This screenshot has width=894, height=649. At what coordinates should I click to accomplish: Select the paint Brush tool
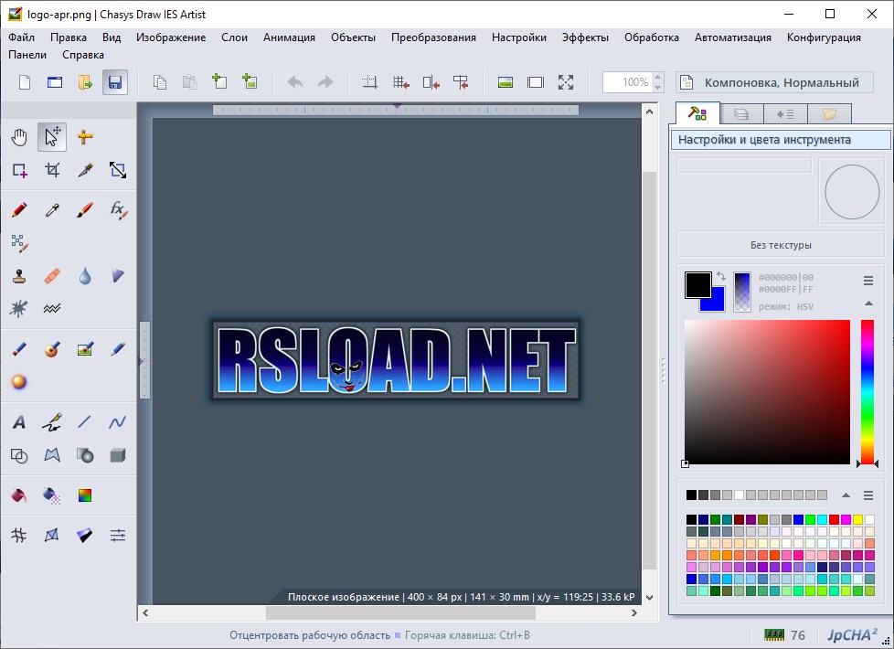85,210
